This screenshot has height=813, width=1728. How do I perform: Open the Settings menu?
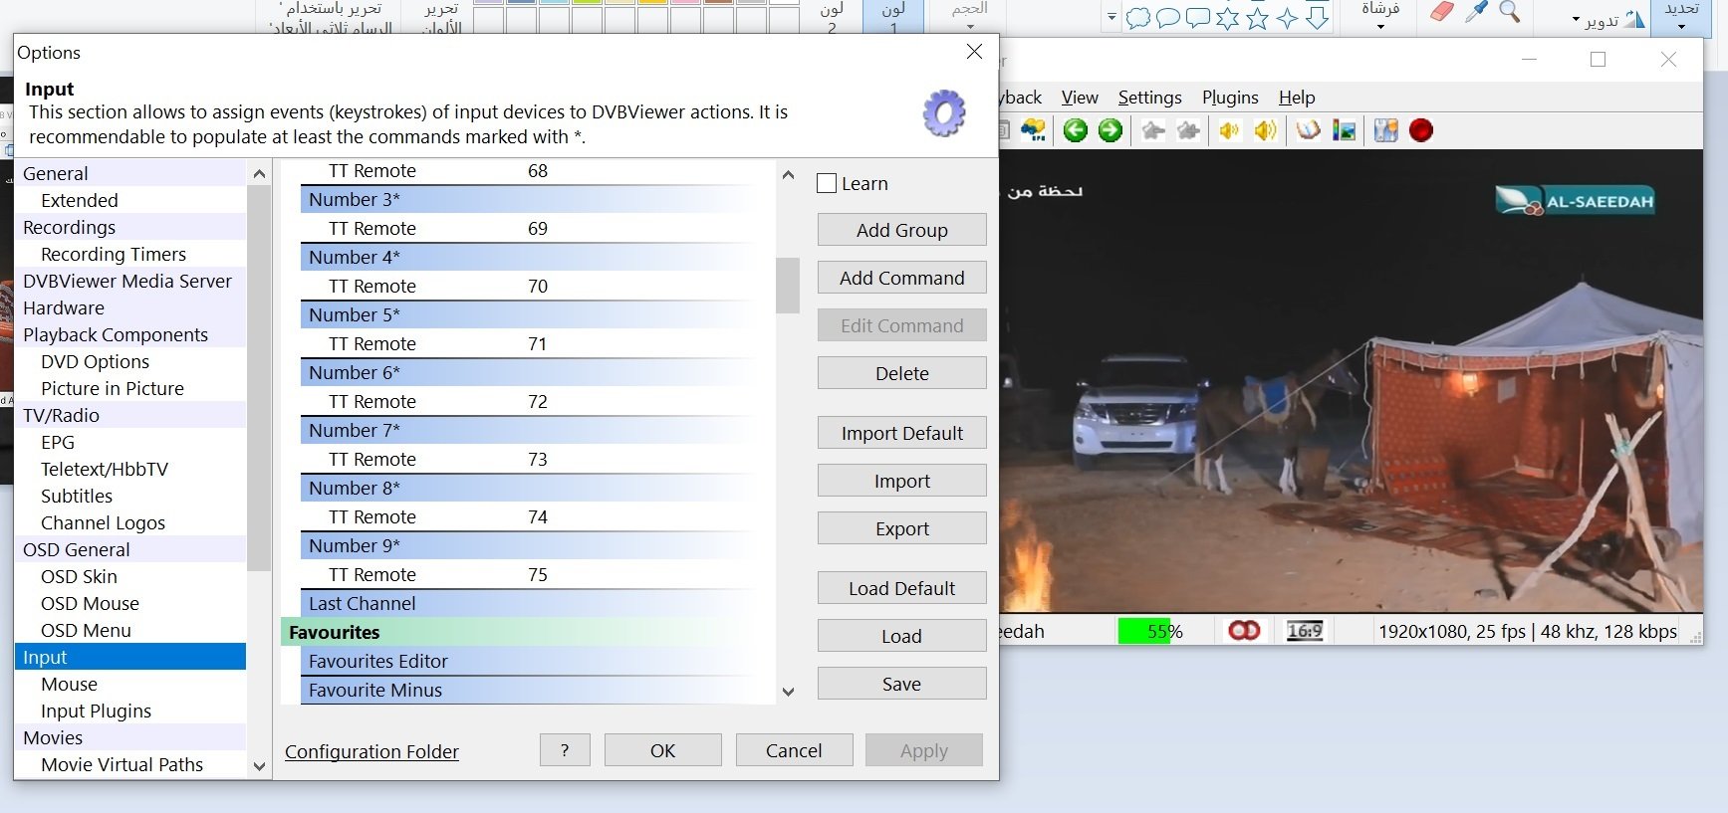tap(1149, 98)
